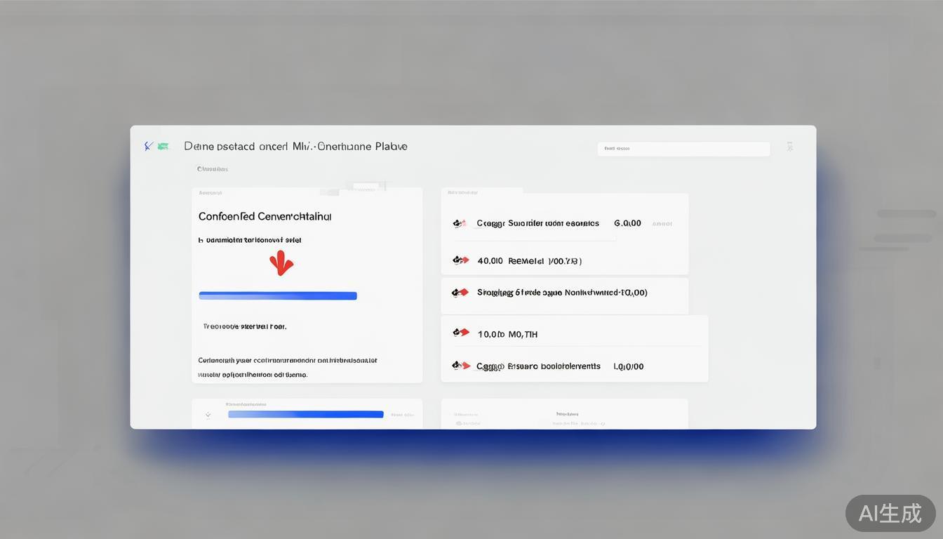Select the red arrow icon on the 40.010 row
Screen dimensions: 943x539
click(x=460, y=260)
